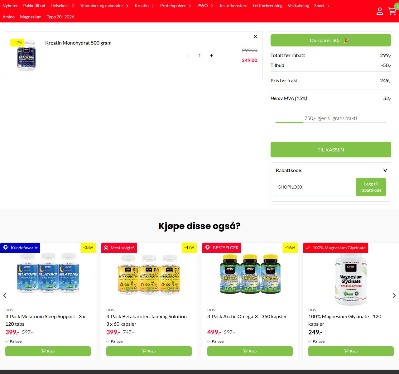Click the Totalt før rabatt label
This screenshot has height=374, width=399.
coord(288,55)
